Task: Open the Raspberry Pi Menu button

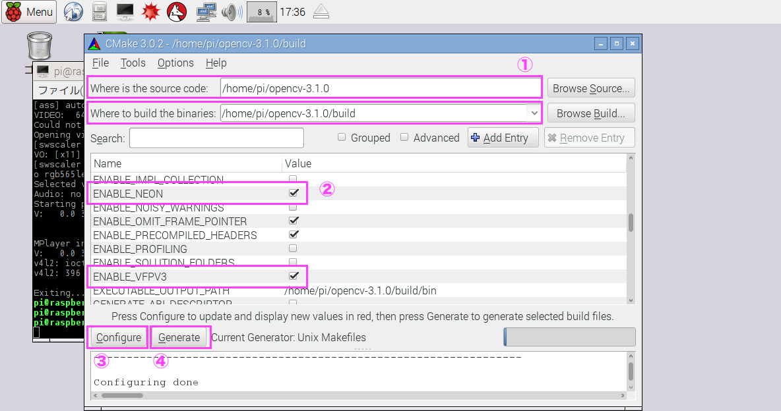Action: (29, 12)
